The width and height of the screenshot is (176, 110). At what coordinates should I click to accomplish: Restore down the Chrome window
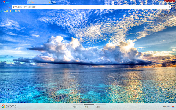point(168,1)
